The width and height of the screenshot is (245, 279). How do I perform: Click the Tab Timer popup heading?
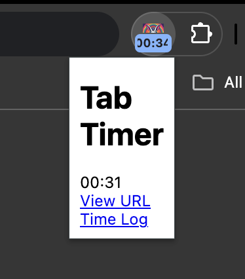[x=122, y=116]
